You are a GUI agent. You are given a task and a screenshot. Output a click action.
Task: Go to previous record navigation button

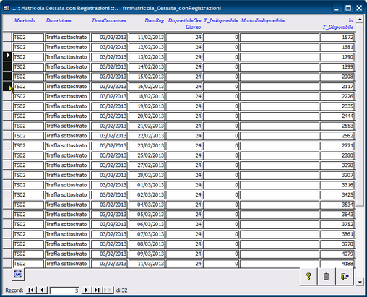(x=42, y=290)
